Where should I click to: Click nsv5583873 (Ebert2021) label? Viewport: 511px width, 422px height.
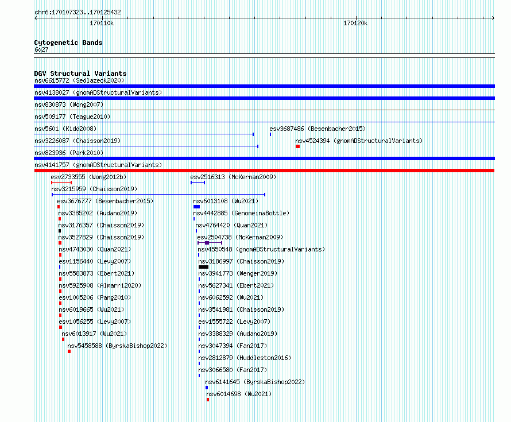click(96, 273)
